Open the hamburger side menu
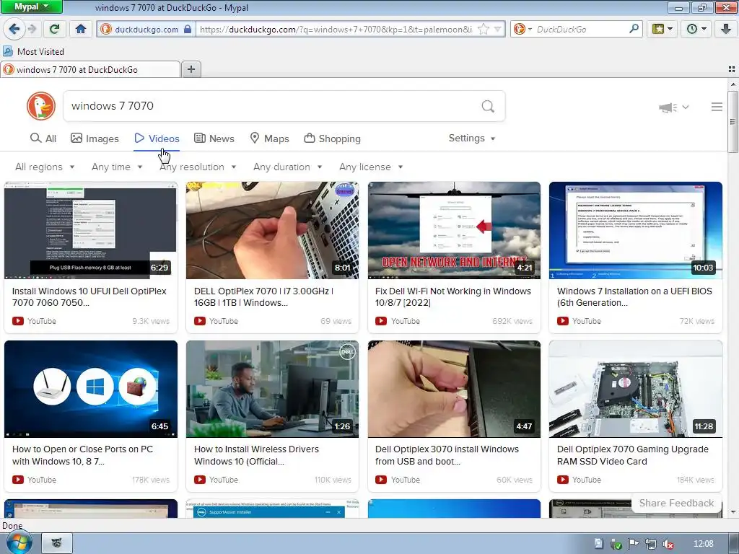The image size is (739, 554). pos(717,107)
